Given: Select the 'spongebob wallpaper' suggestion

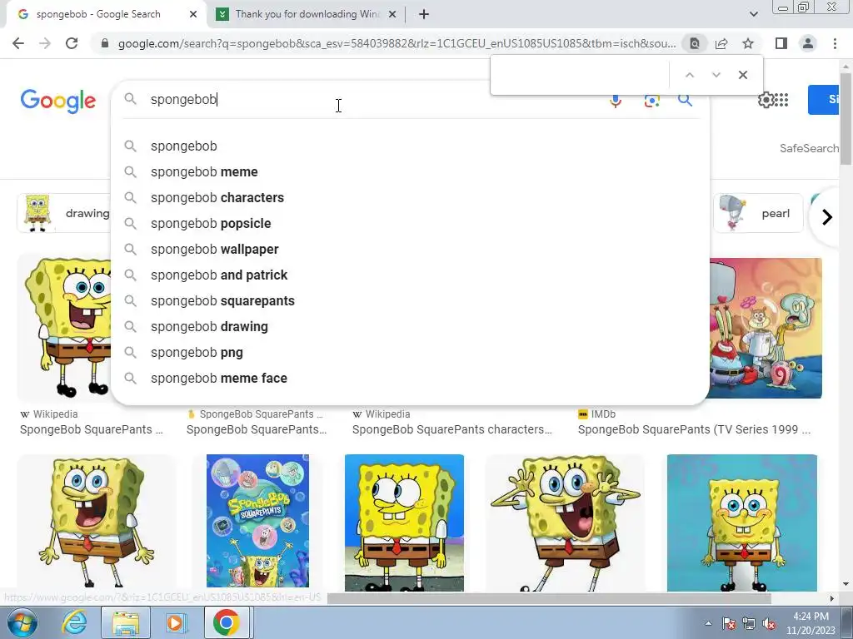Looking at the screenshot, I should tap(410, 250).
